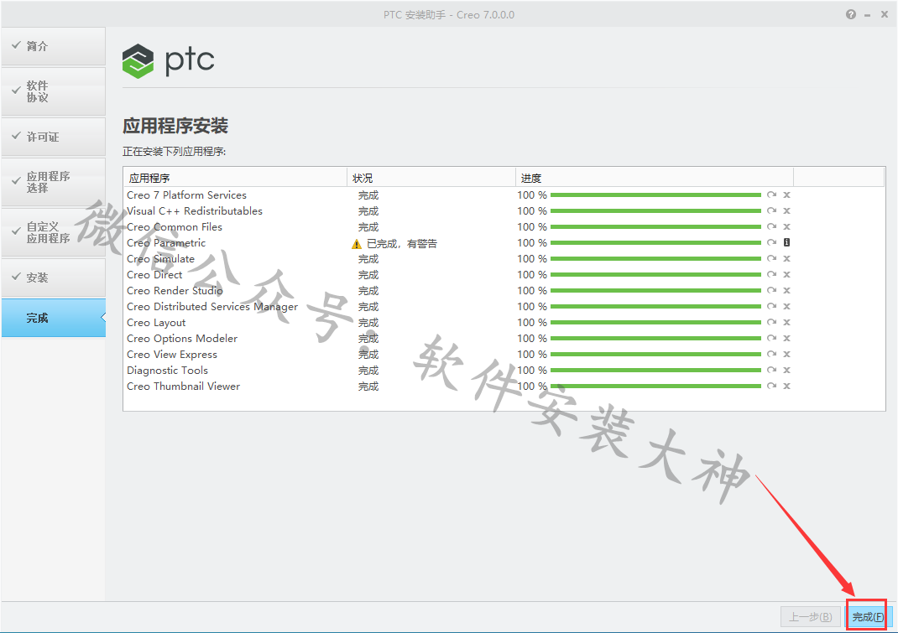
Task: Select the Creo Options Modeler row name
Action: point(182,338)
